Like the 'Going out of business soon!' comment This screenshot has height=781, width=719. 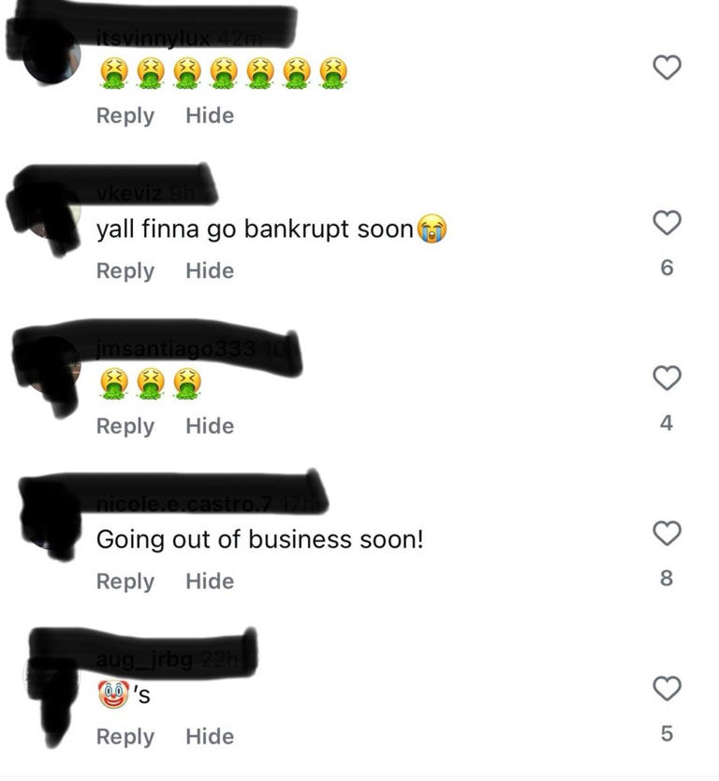point(667,534)
